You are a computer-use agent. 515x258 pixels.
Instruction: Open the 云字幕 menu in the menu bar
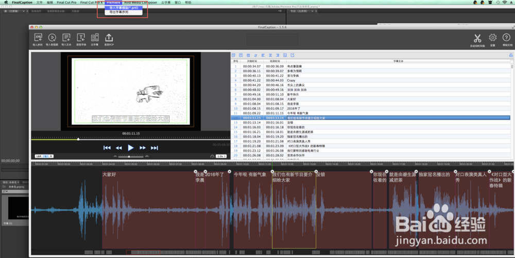click(166, 2)
